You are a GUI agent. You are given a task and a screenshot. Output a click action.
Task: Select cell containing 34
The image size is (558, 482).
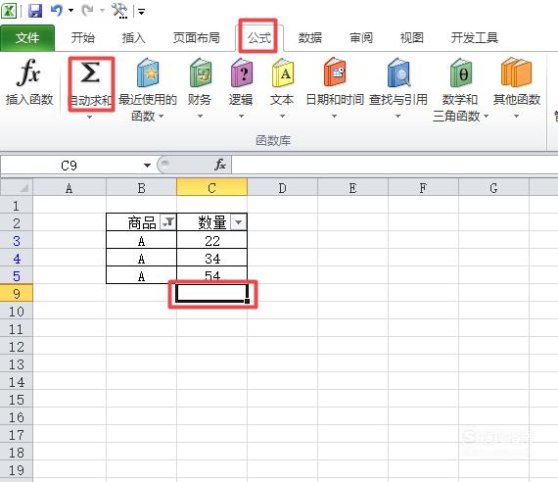pyautogui.click(x=211, y=258)
